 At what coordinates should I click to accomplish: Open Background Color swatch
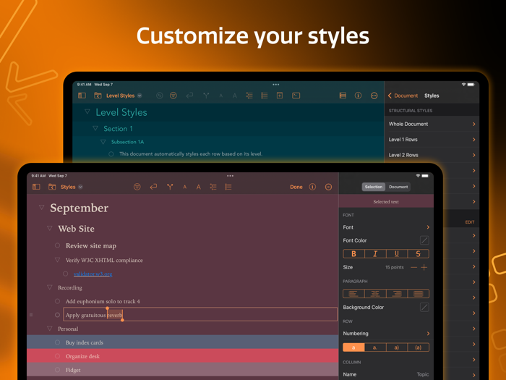[424, 307]
